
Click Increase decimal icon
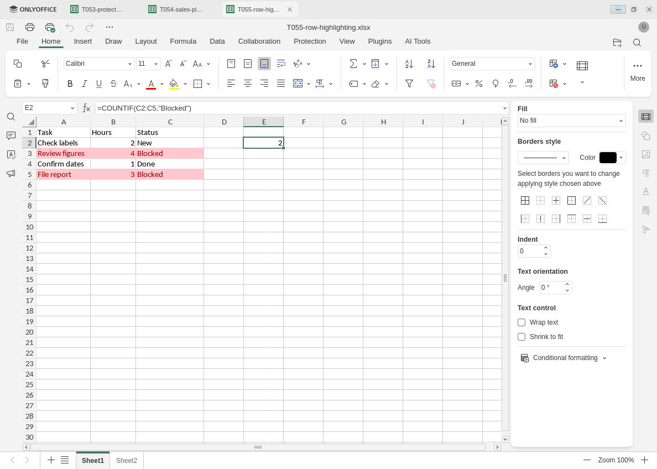pyautogui.click(x=529, y=84)
